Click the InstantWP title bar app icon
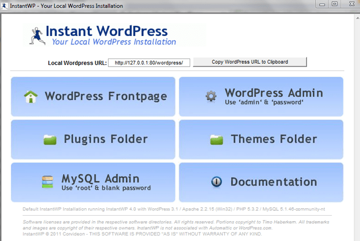The width and height of the screenshot is (360, 241). coord(5,5)
